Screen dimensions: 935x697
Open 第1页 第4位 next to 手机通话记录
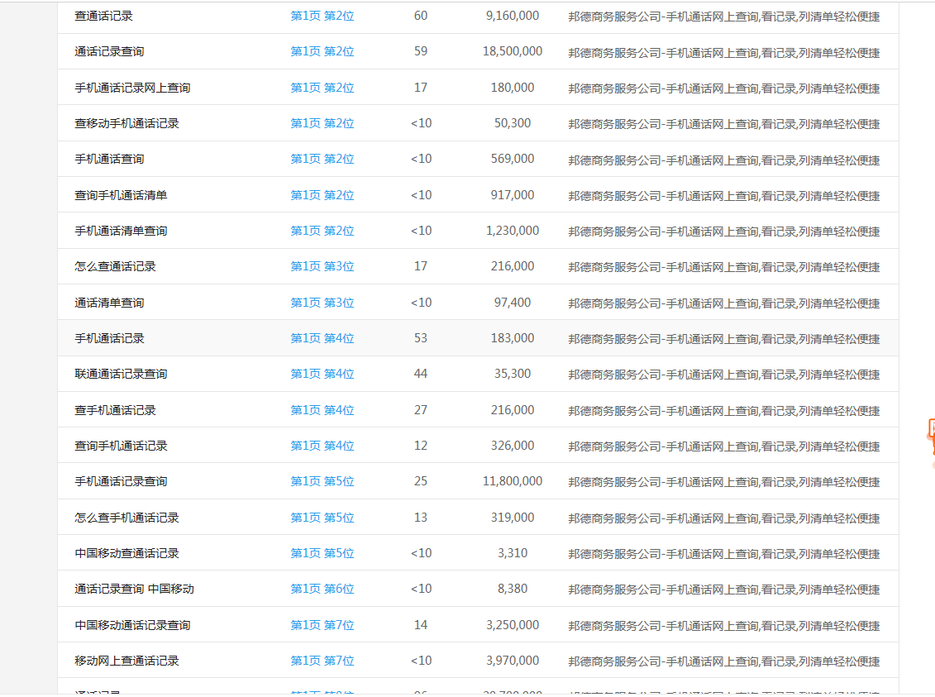(x=322, y=337)
